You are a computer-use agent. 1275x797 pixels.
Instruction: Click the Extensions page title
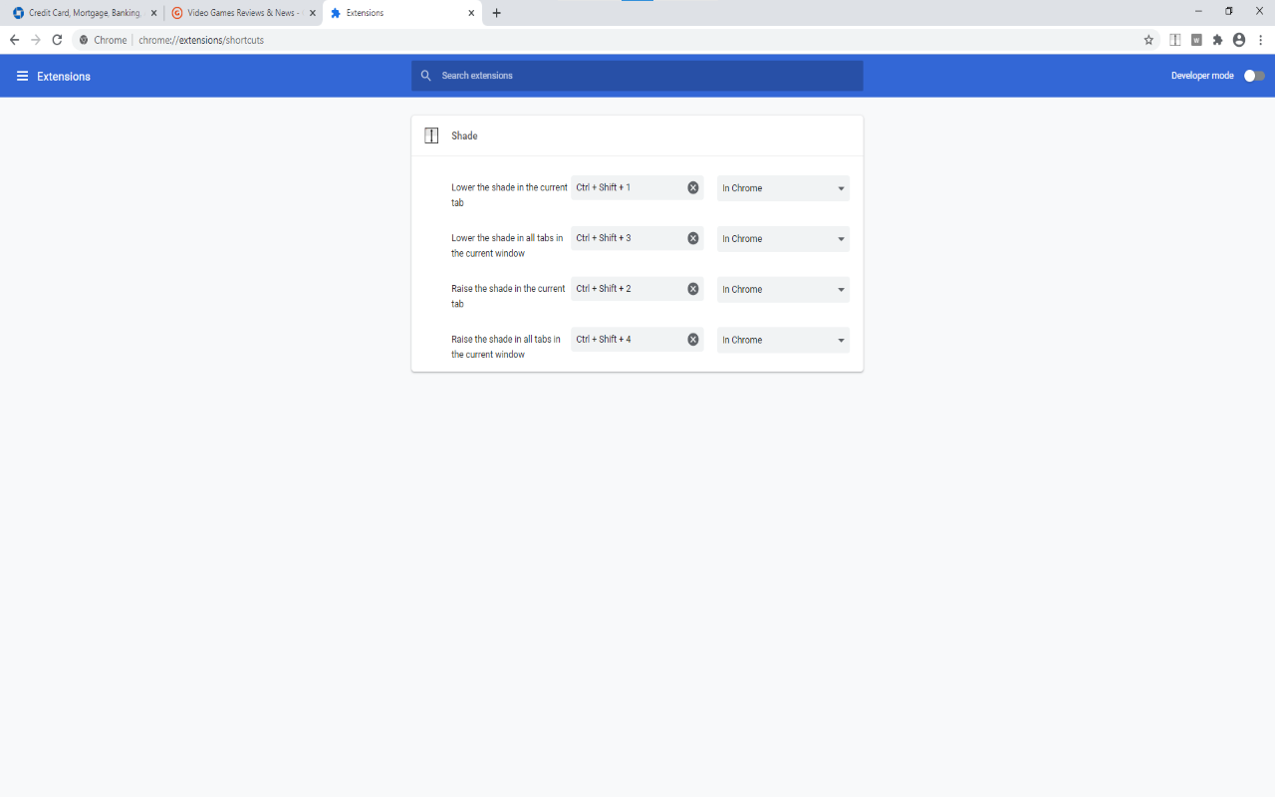[x=64, y=77]
